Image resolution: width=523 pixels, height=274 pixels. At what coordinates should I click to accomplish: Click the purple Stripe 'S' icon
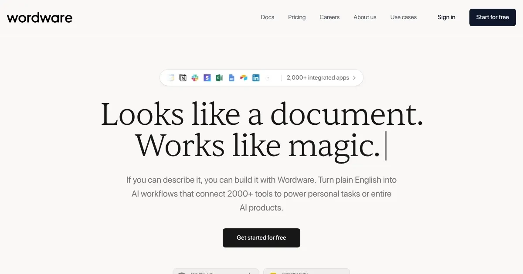point(207,78)
